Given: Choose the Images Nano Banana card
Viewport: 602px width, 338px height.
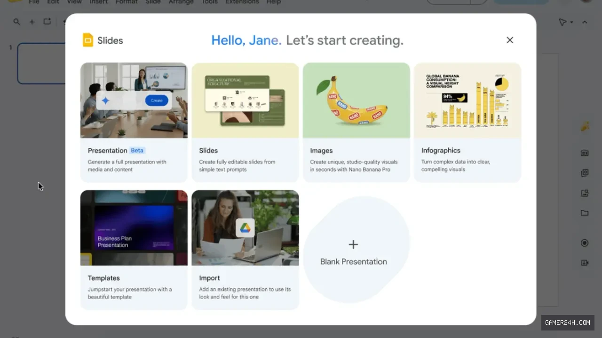Looking at the screenshot, I should pos(356,123).
